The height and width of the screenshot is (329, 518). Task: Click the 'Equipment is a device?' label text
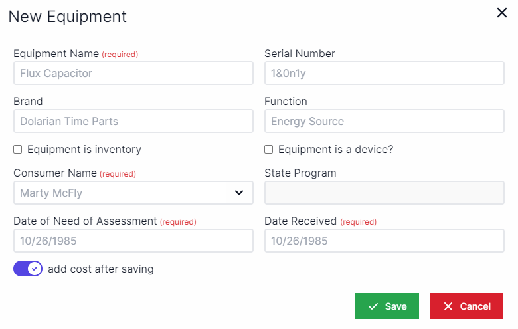point(335,150)
